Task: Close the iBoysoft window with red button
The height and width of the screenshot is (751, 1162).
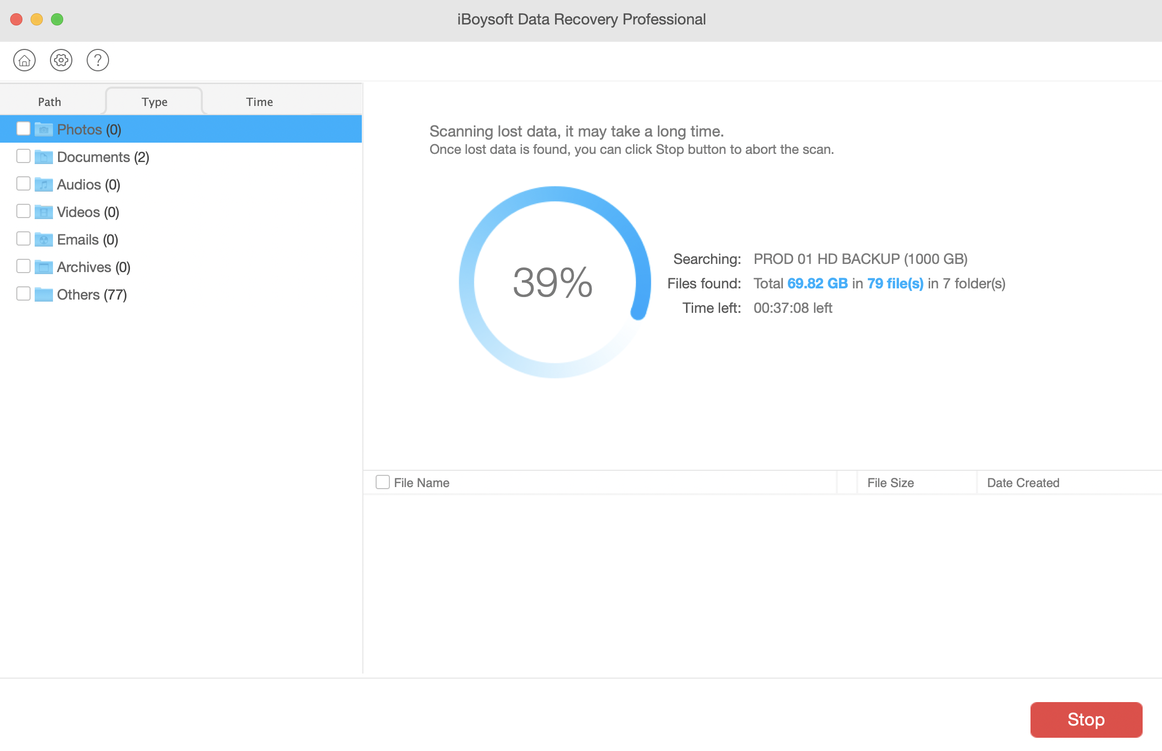Action: tap(16, 19)
